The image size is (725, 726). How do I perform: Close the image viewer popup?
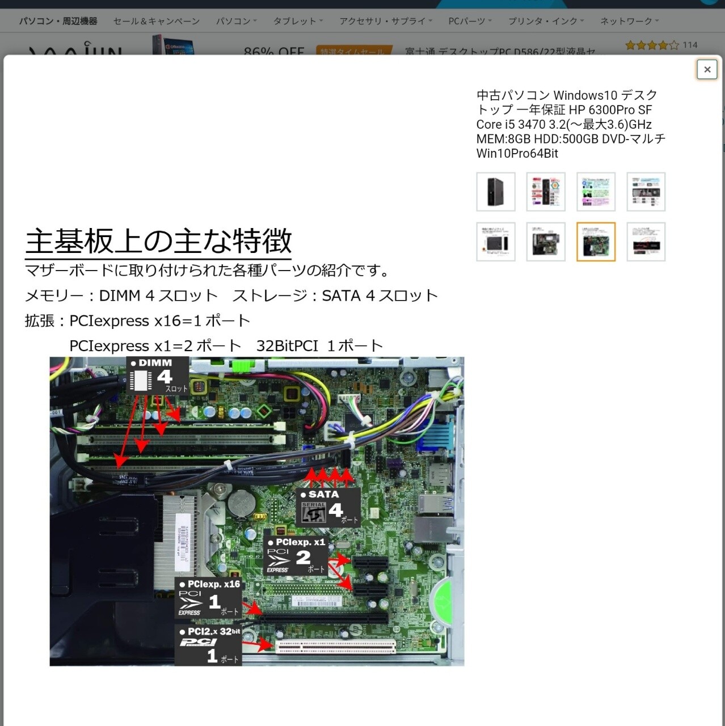coord(707,70)
